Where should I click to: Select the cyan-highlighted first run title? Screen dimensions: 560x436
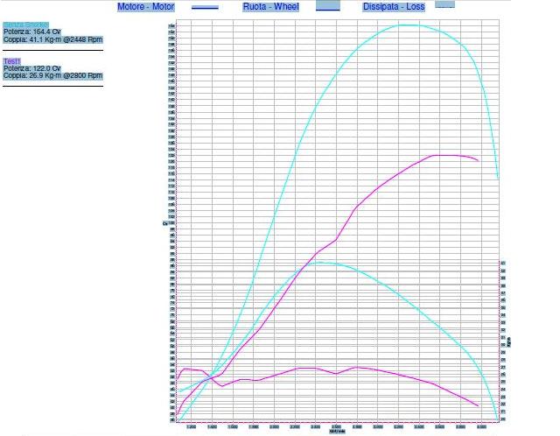26,25
